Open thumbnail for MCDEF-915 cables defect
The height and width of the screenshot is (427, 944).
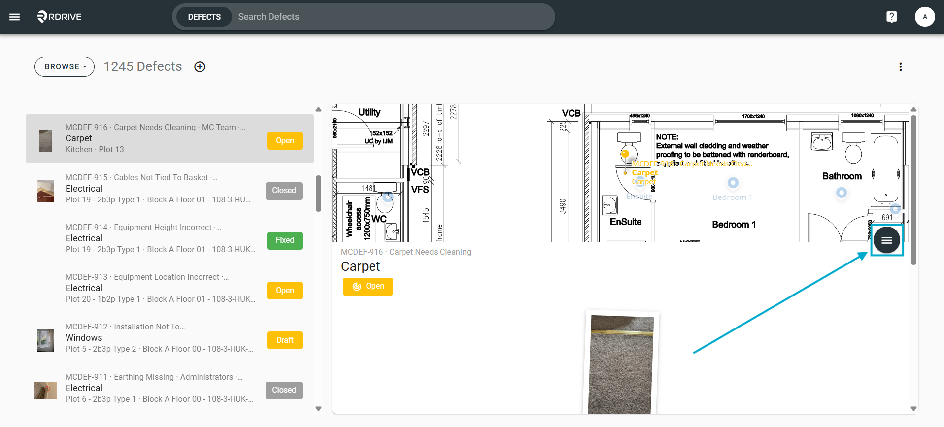click(46, 191)
